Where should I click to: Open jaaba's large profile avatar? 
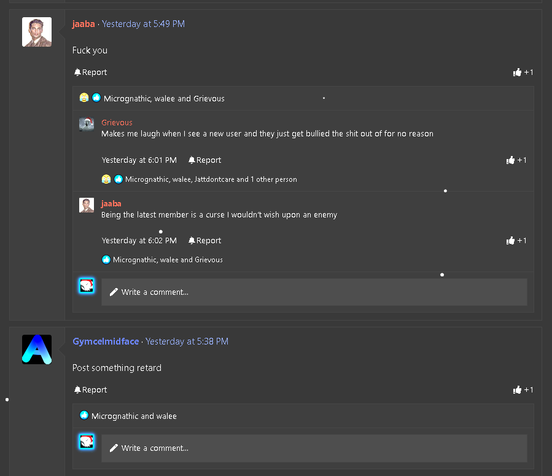click(37, 32)
